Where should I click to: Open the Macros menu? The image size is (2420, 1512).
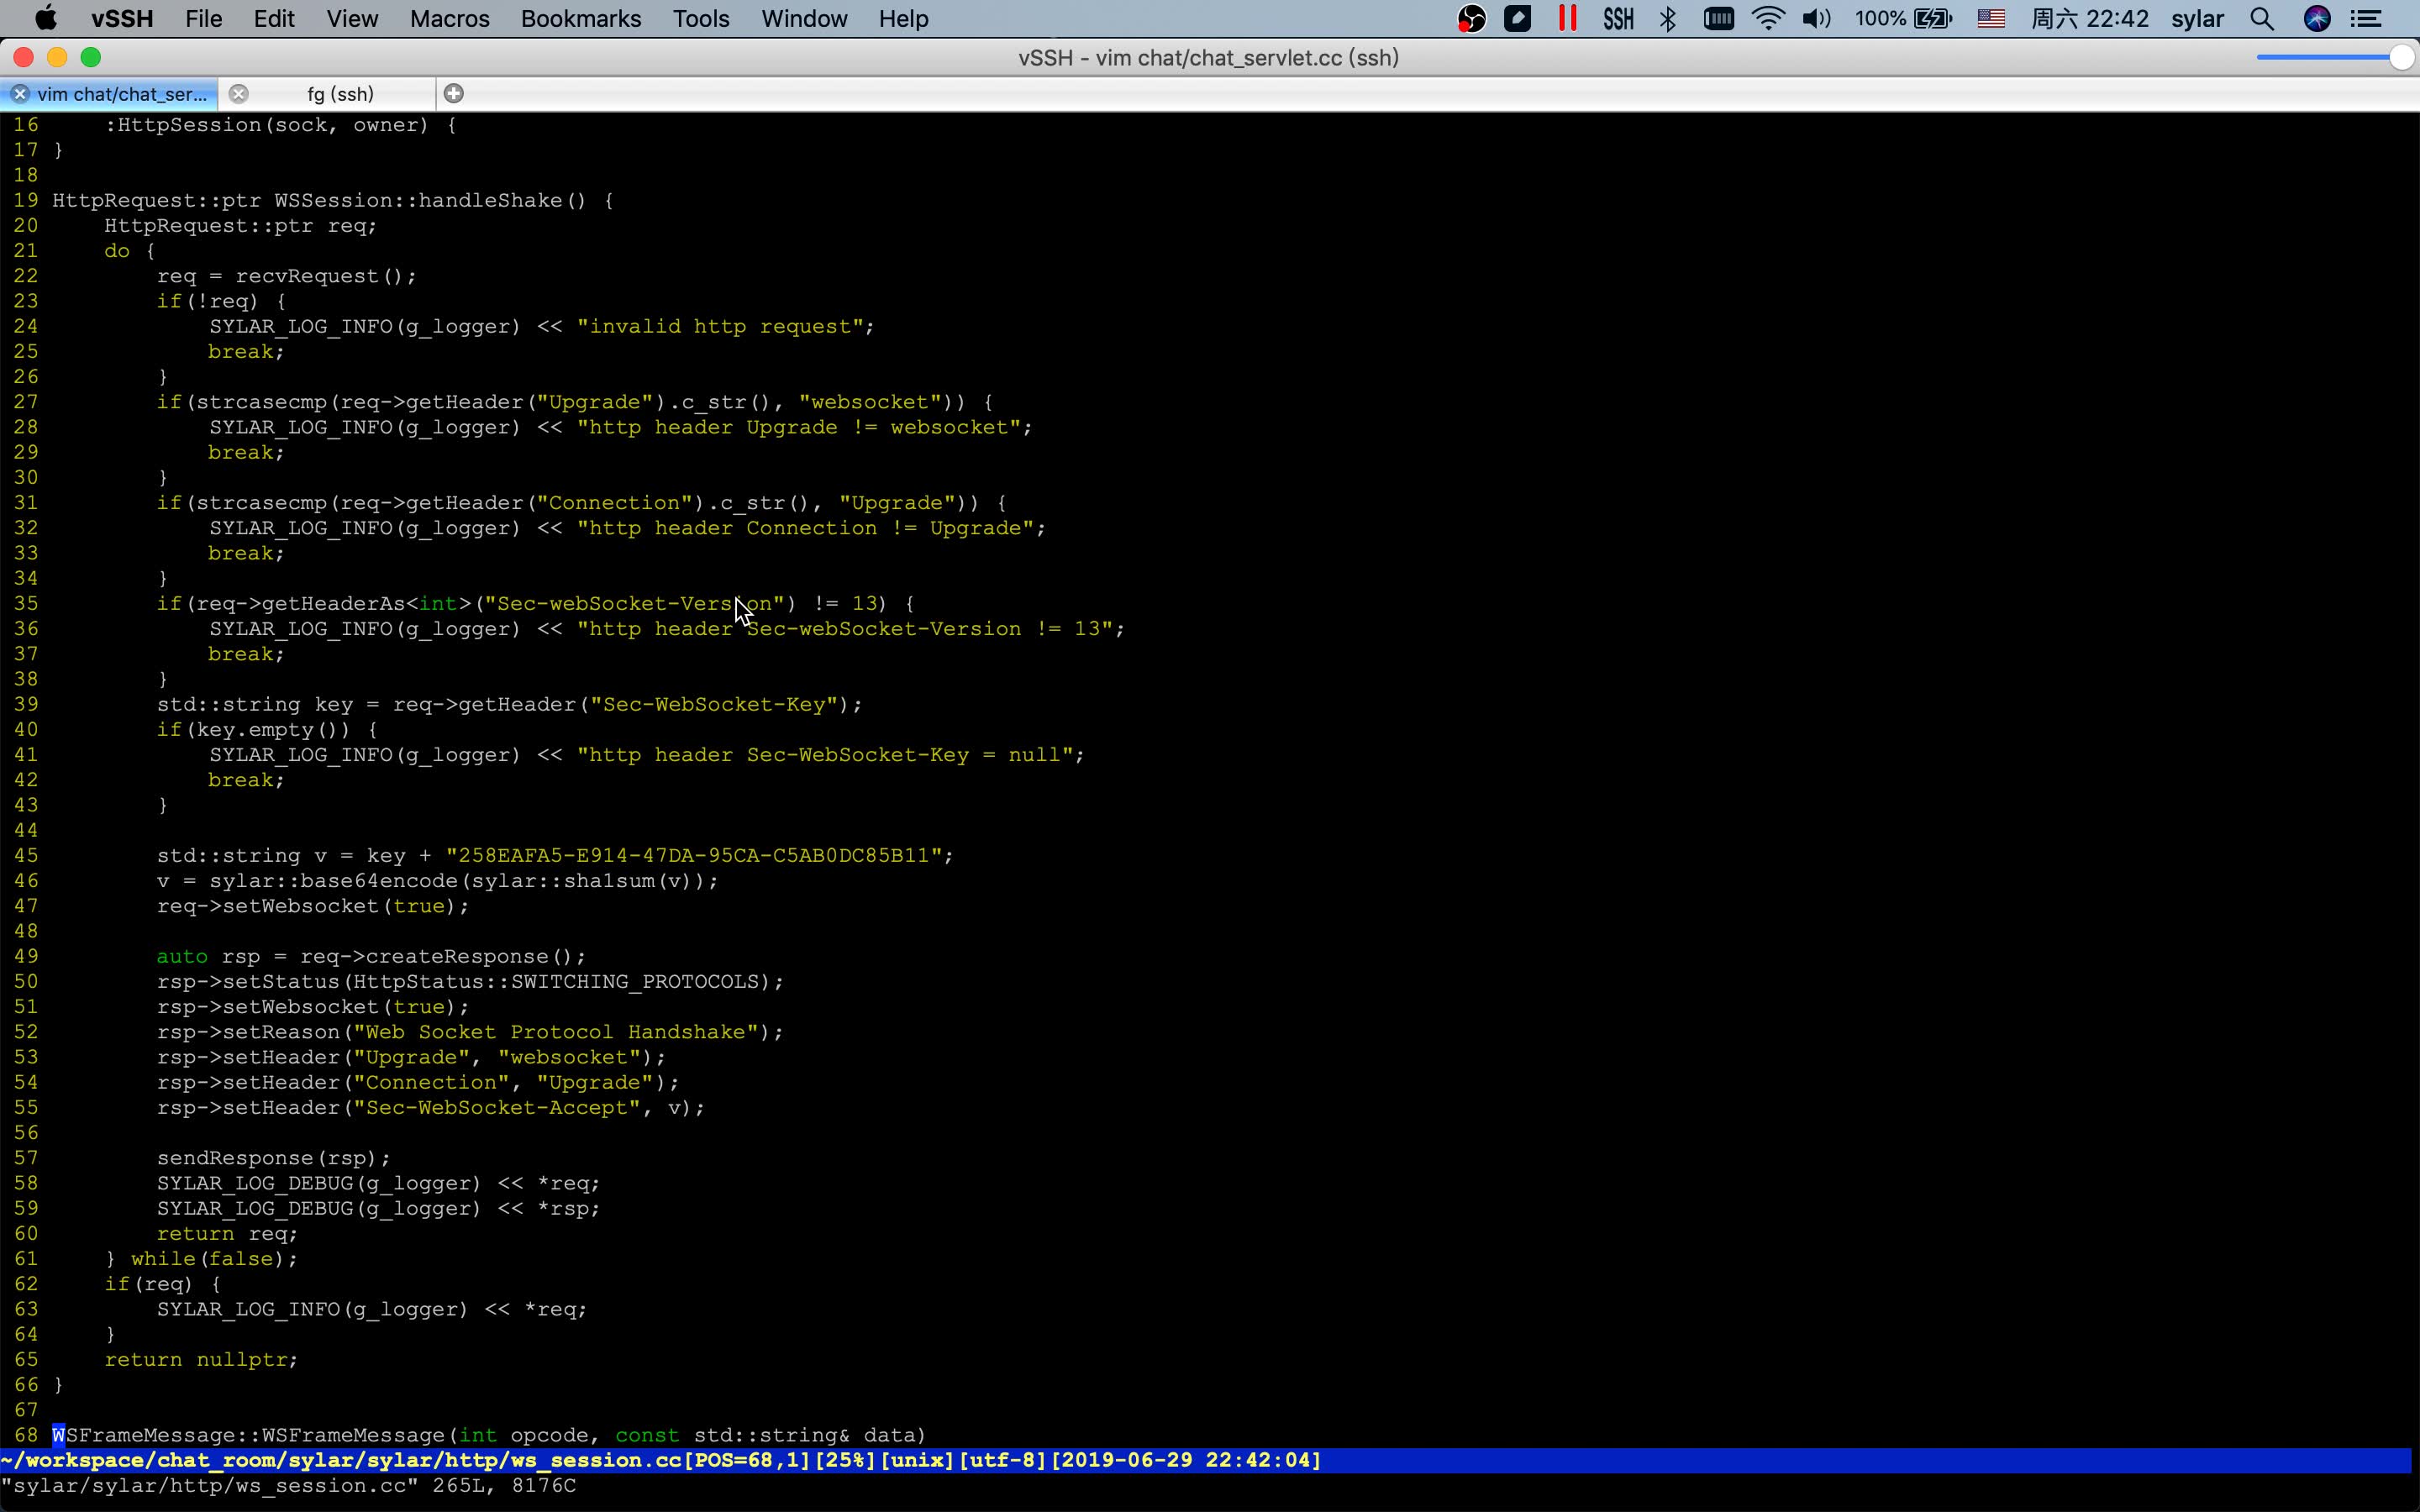coord(450,18)
